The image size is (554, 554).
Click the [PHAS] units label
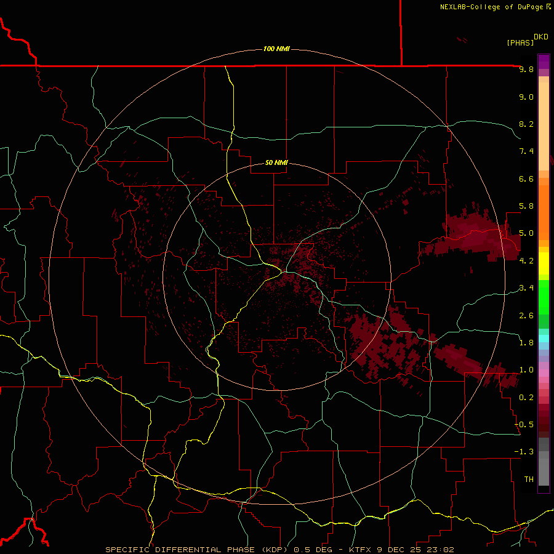(520, 42)
